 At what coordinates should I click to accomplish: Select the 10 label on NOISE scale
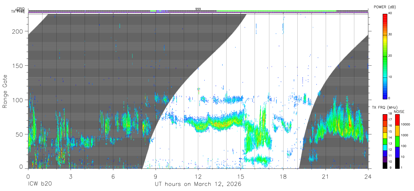pyautogui.click(x=403, y=157)
